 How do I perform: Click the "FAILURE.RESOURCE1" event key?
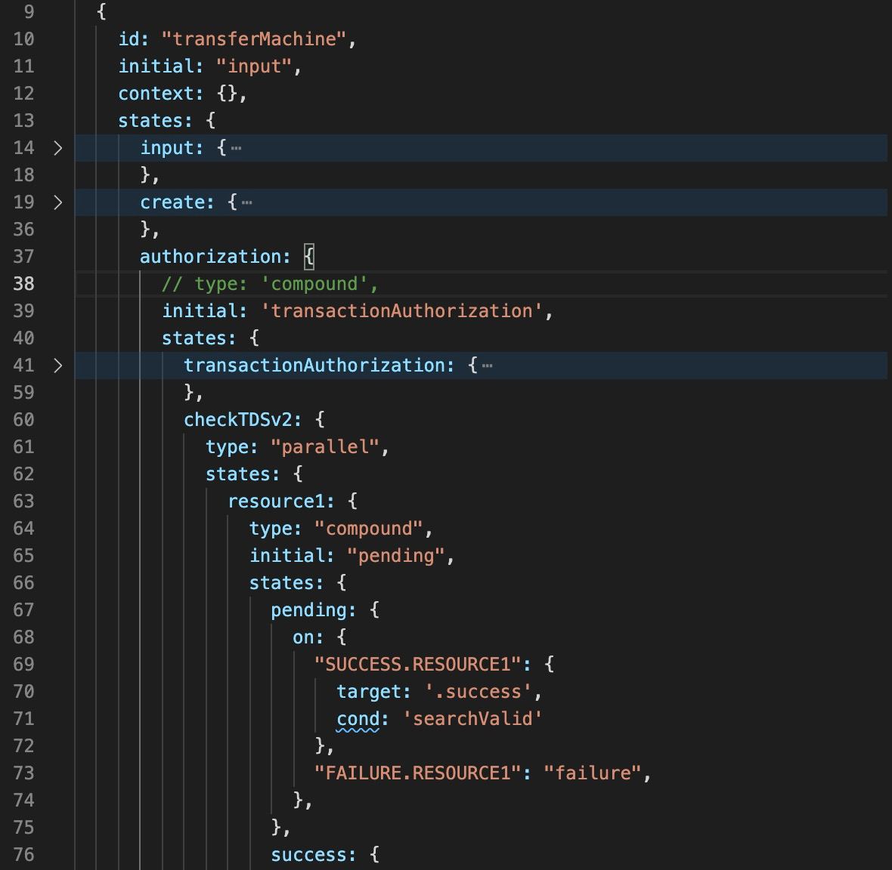pyautogui.click(x=417, y=773)
